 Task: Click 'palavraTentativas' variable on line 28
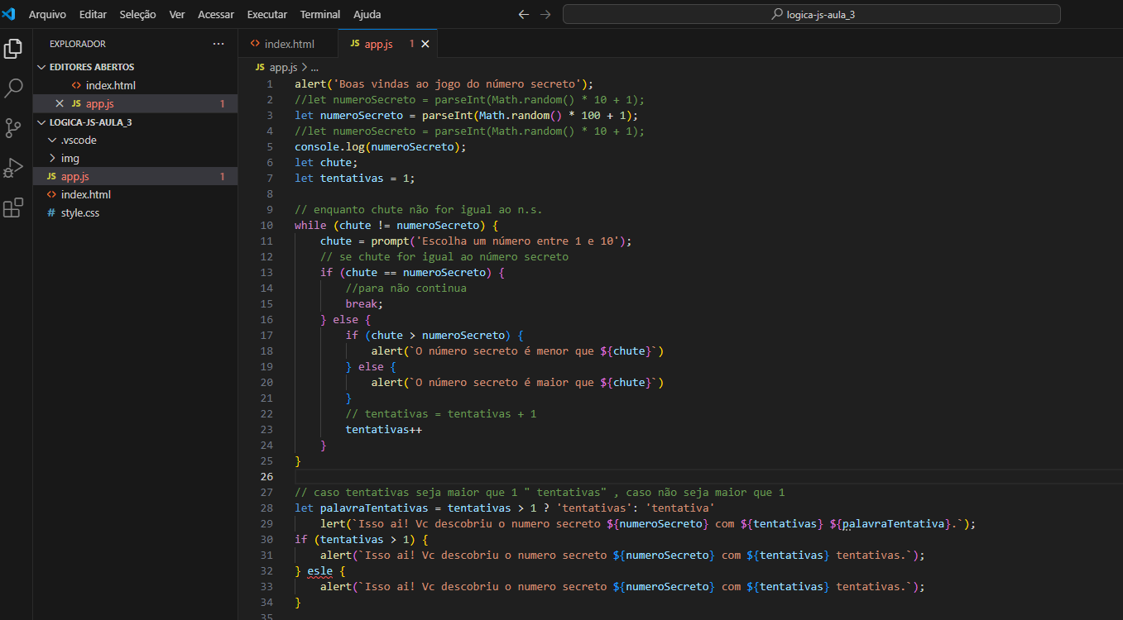click(x=374, y=508)
